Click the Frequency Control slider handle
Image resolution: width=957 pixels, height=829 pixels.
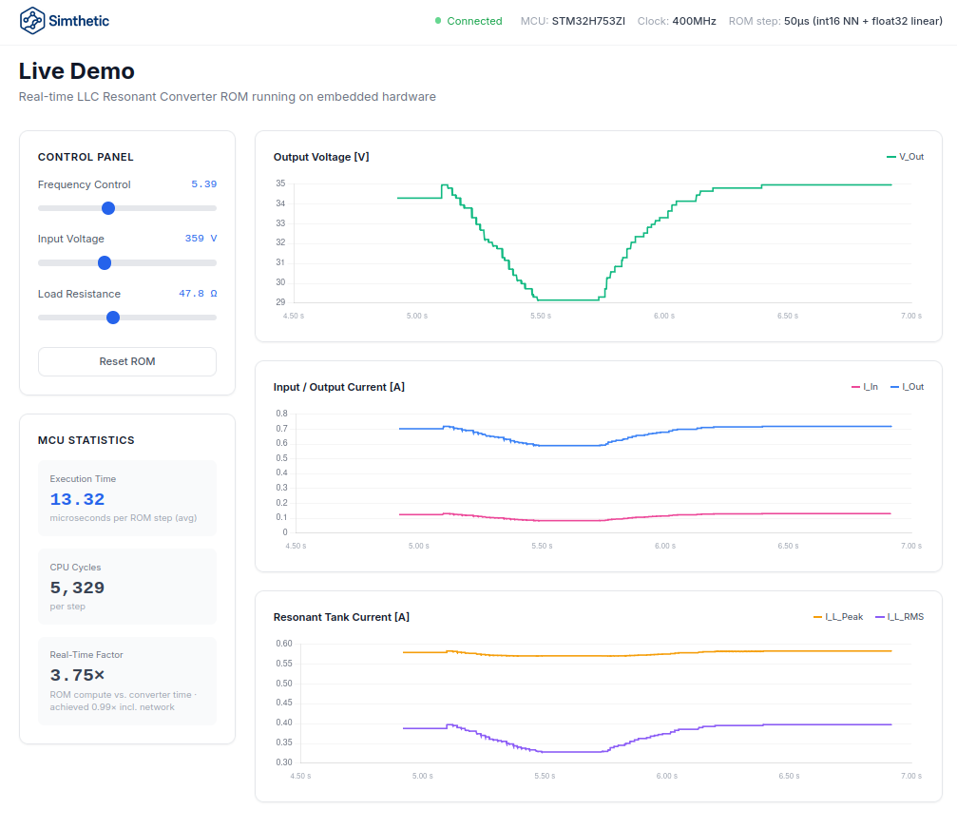click(x=108, y=208)
